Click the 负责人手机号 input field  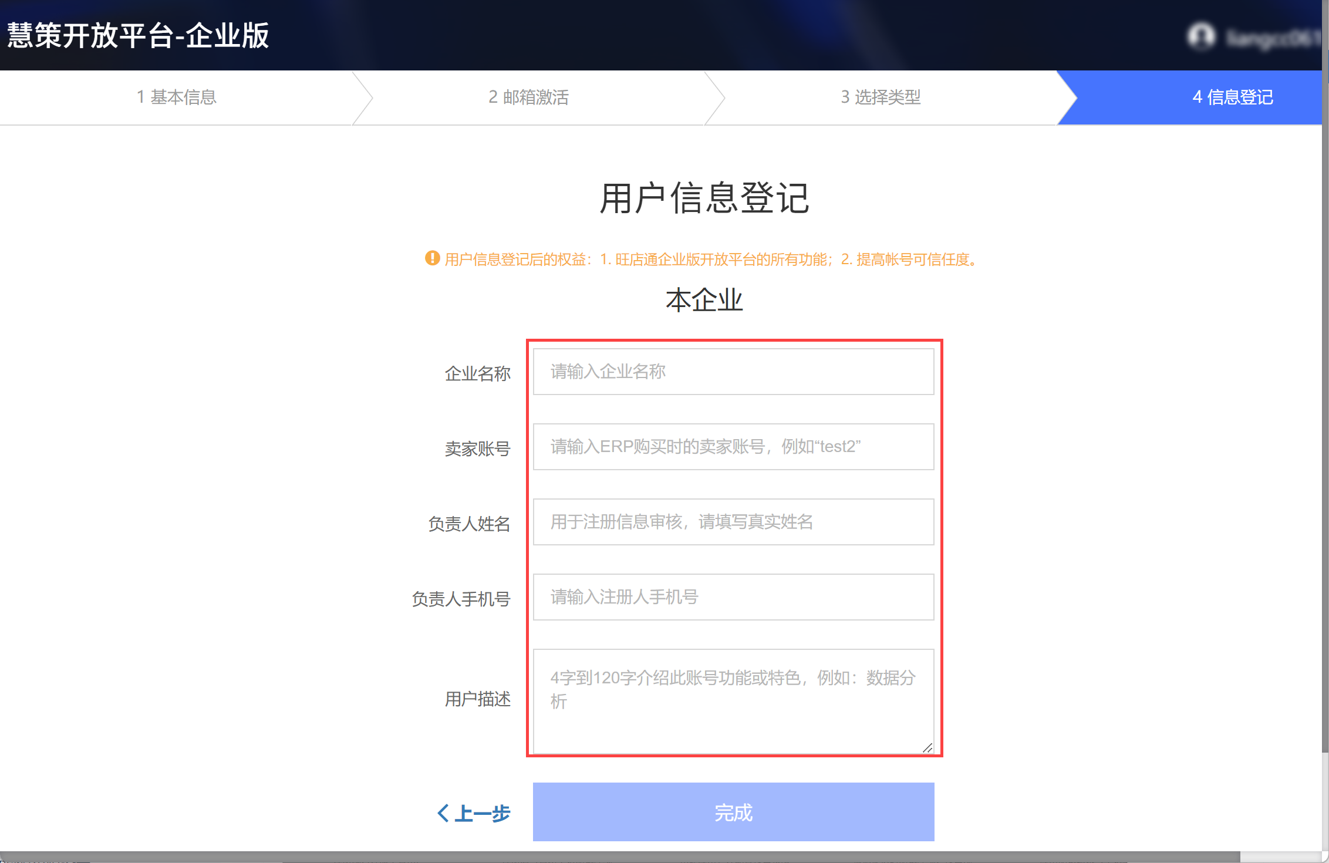coord(734,597)
